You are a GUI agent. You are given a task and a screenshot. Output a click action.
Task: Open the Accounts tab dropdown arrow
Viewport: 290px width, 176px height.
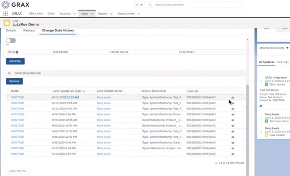(x=74, y=14)
